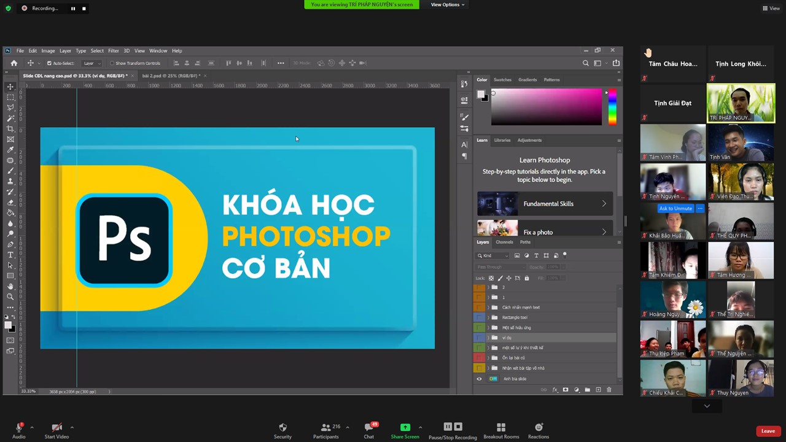Open Zoom Chat panel
The image size is (786, 442).
point(368,430)
